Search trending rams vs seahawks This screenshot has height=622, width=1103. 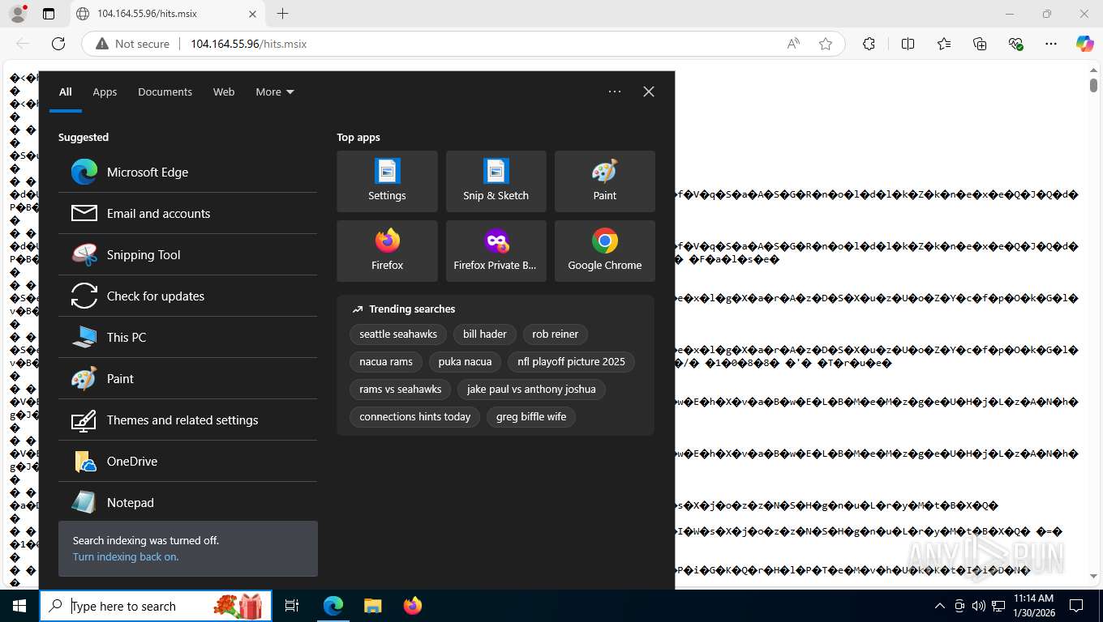tap(401, 389)
